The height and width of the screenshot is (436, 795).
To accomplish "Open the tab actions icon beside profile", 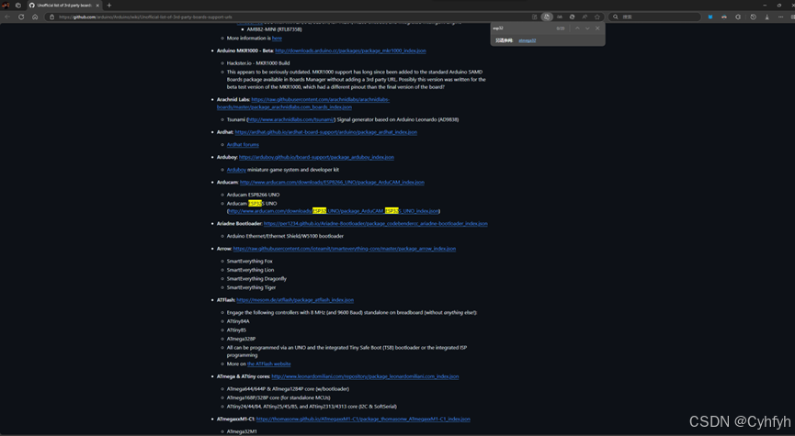I will [x=18, y=6].
